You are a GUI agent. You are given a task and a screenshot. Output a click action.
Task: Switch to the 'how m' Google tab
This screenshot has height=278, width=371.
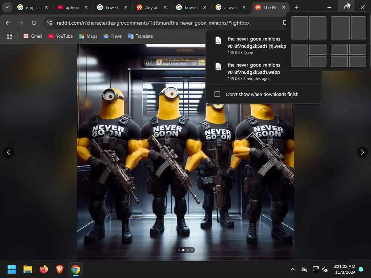coord(187,8)
